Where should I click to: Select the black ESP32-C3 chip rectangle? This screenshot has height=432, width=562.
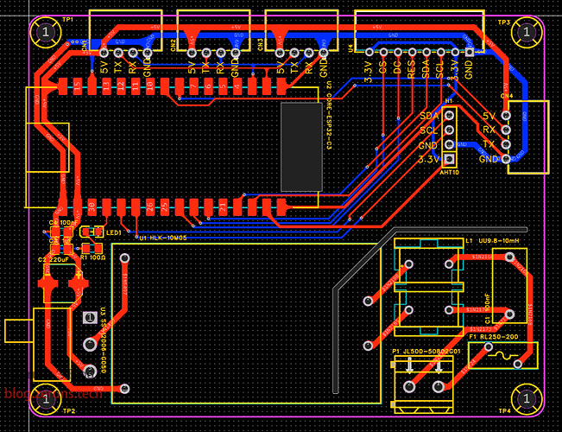(302, 145)
